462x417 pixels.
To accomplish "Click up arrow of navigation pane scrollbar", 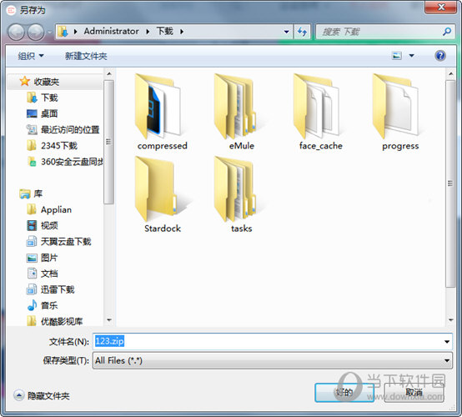I will pos(109,73).
